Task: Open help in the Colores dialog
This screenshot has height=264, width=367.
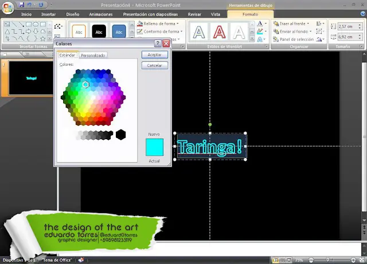Action: (158, 44)
